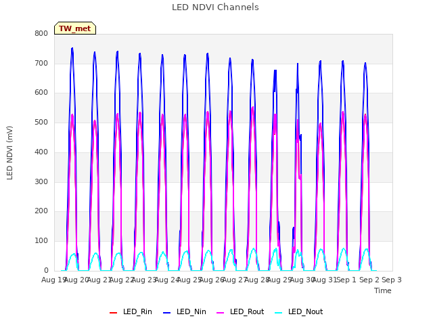Click the Sep 2 x-axis label
The image size is (433, 325).
pos(369,280)
